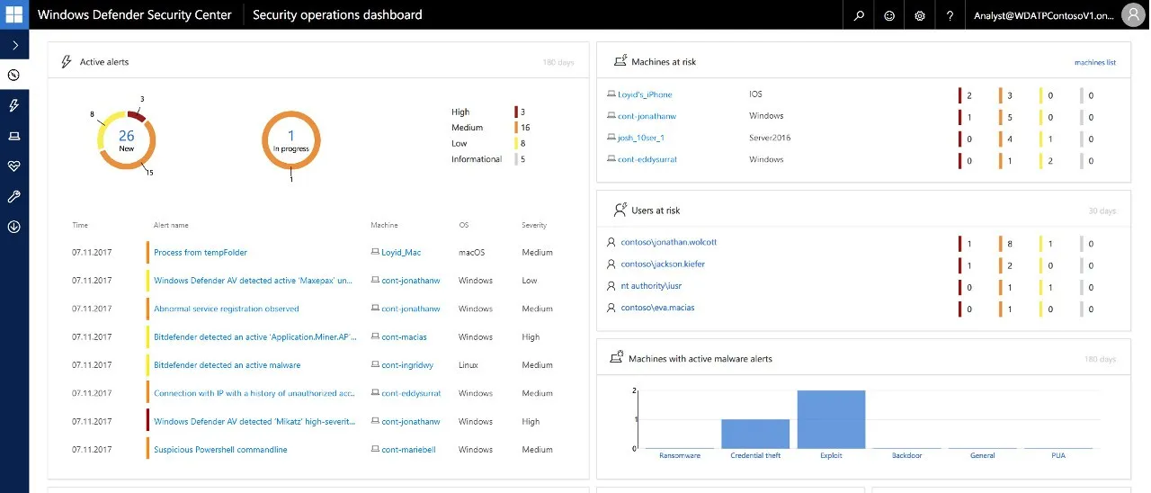Open user nt authority\iusr

[x=651, y=286]
